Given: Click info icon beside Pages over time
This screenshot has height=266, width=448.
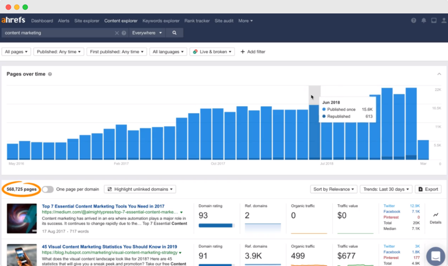Looking at the screenshot, I should pos(50,74).
